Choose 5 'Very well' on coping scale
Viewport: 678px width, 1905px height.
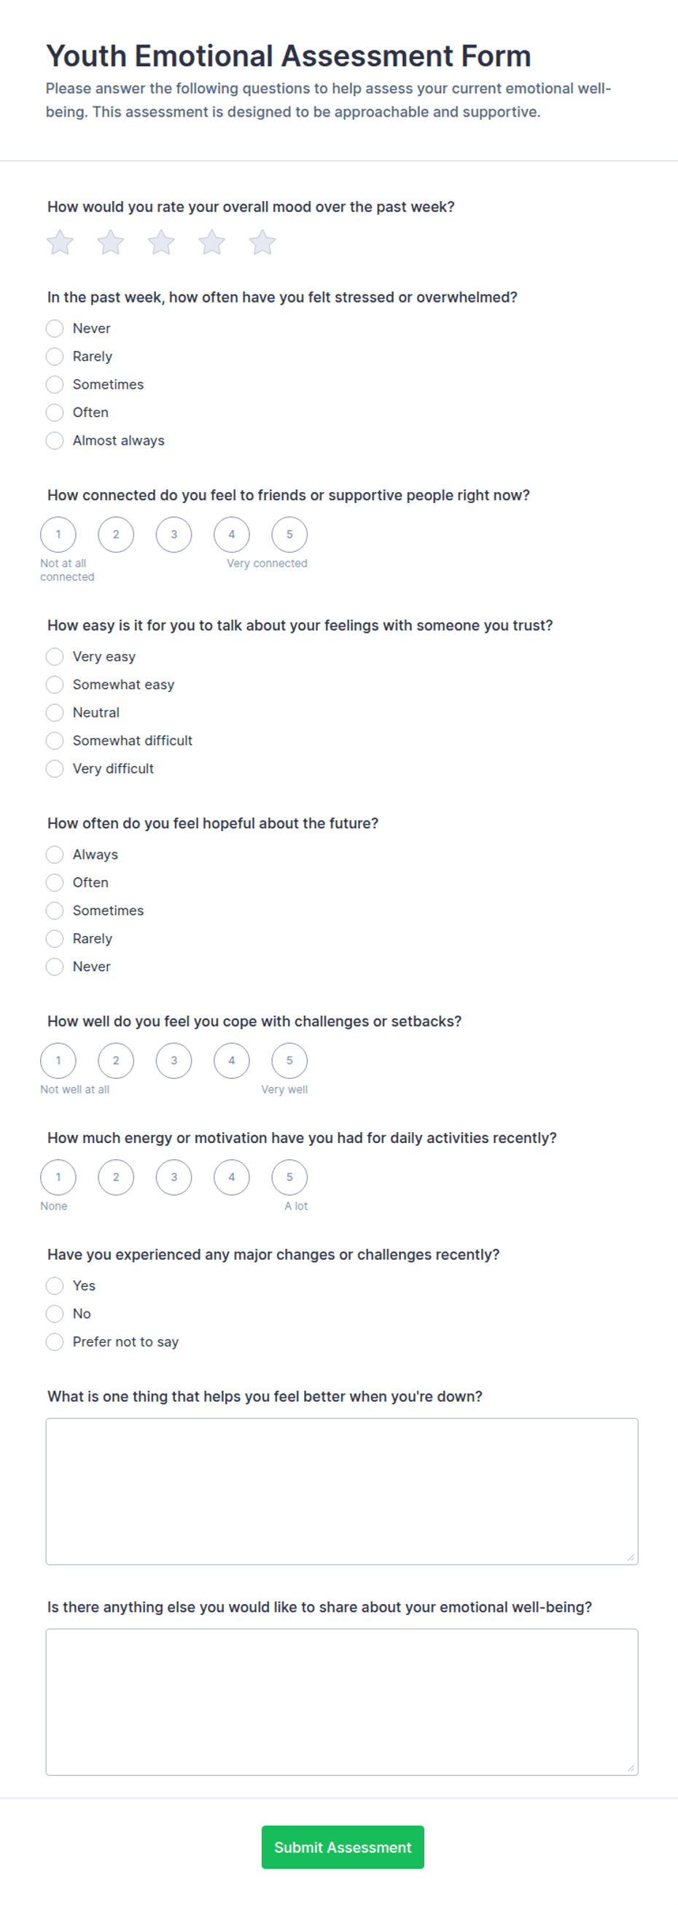[289, 1061]
